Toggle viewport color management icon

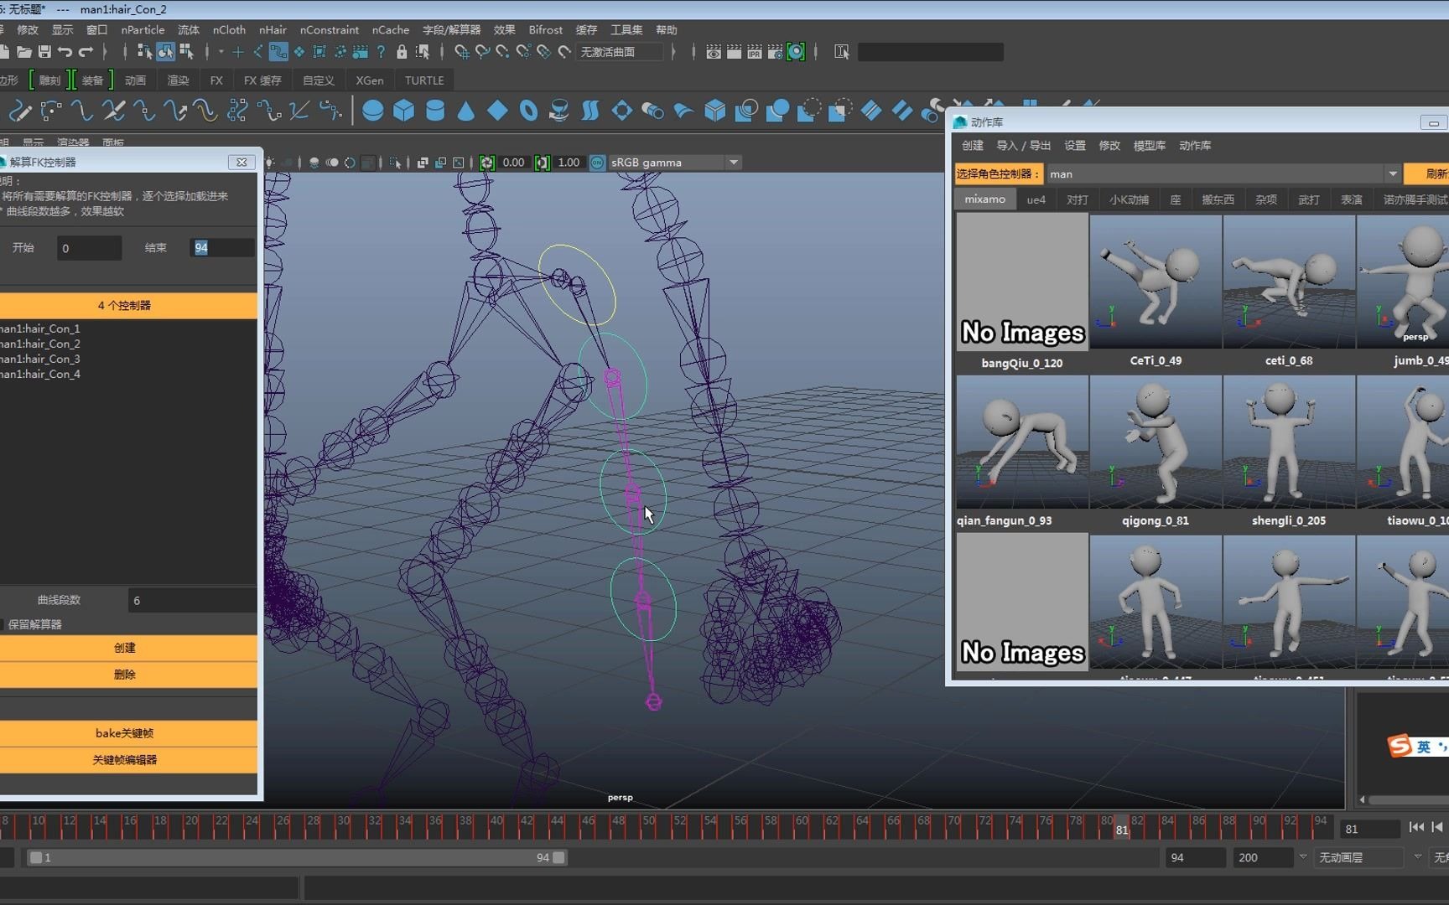click(x=597, y=163)
